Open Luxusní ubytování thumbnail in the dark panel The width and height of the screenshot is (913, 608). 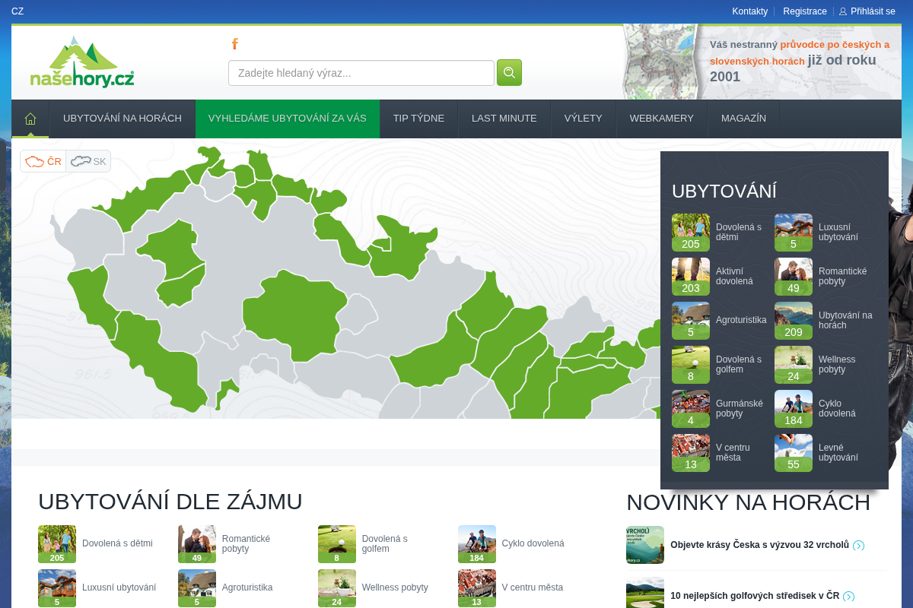[794, 233]
